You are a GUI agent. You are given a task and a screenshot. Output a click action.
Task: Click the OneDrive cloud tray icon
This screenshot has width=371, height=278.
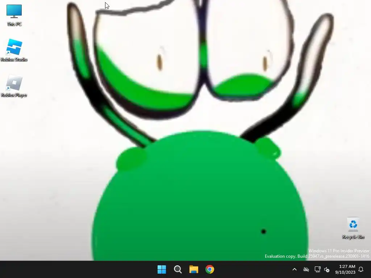[x=306, y=269]
